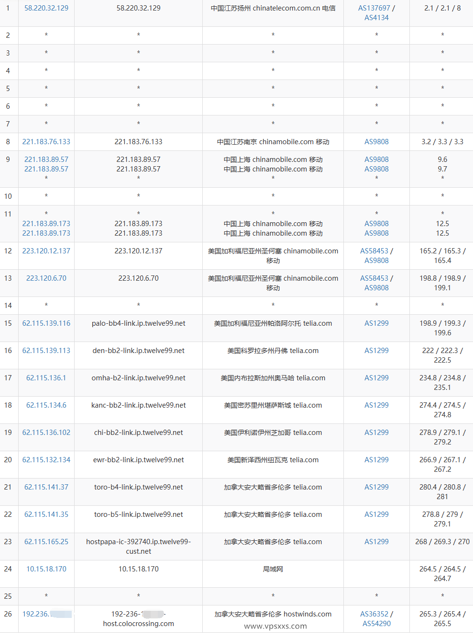Open IP link 62.115.136.1
The height and width of the screenshot is (639, 473).
point(46,378)
